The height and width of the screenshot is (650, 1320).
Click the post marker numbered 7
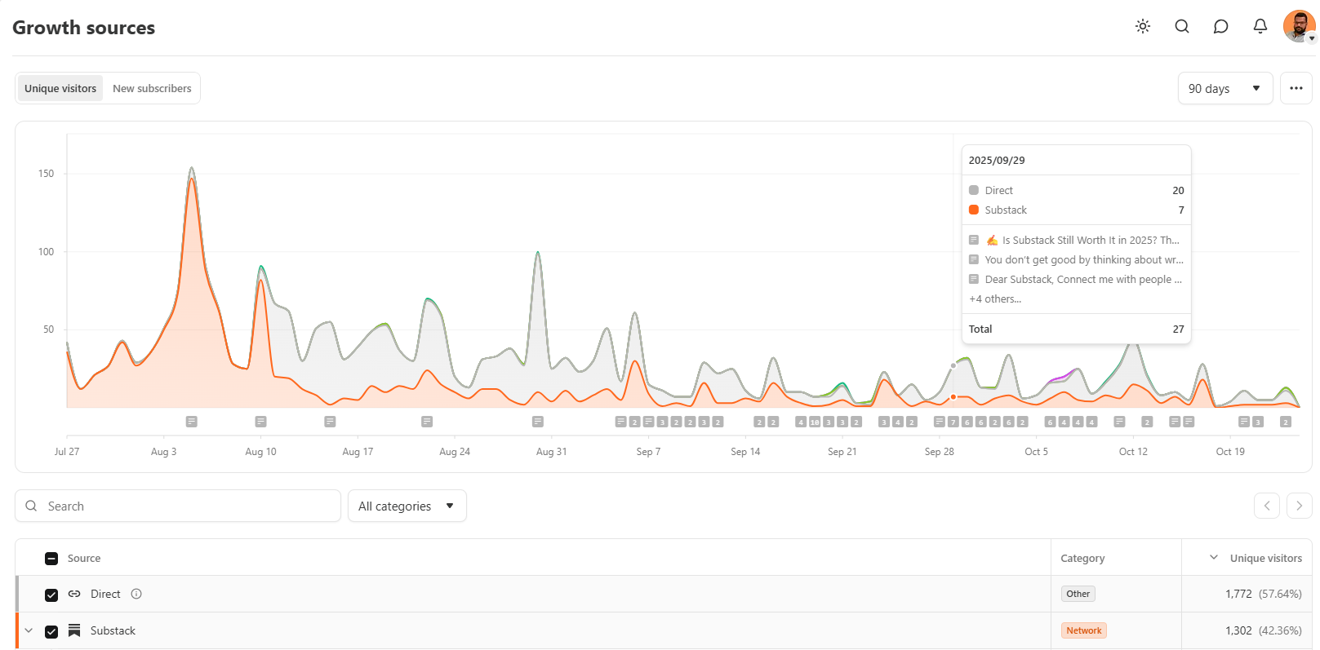coord(953,422)
